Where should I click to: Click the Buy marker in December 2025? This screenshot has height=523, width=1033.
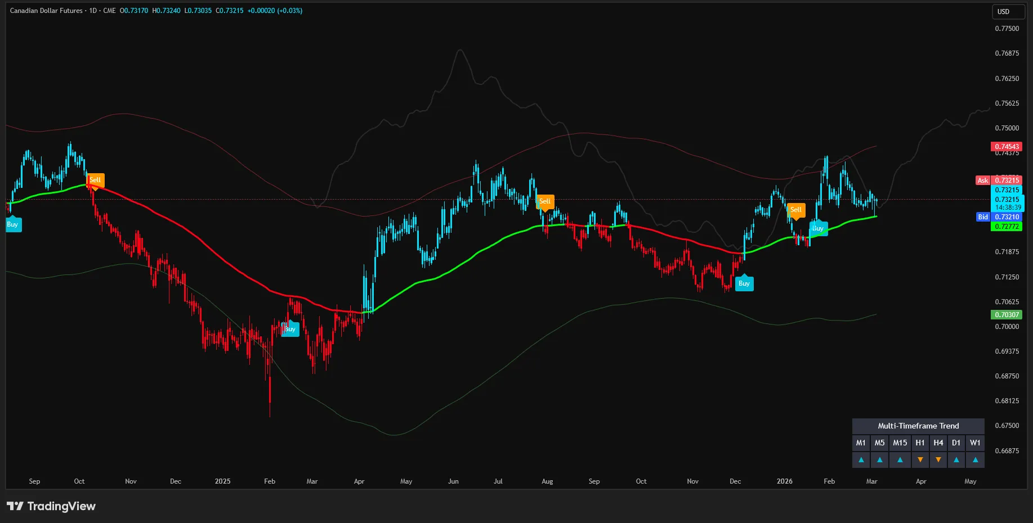[744, 283]
